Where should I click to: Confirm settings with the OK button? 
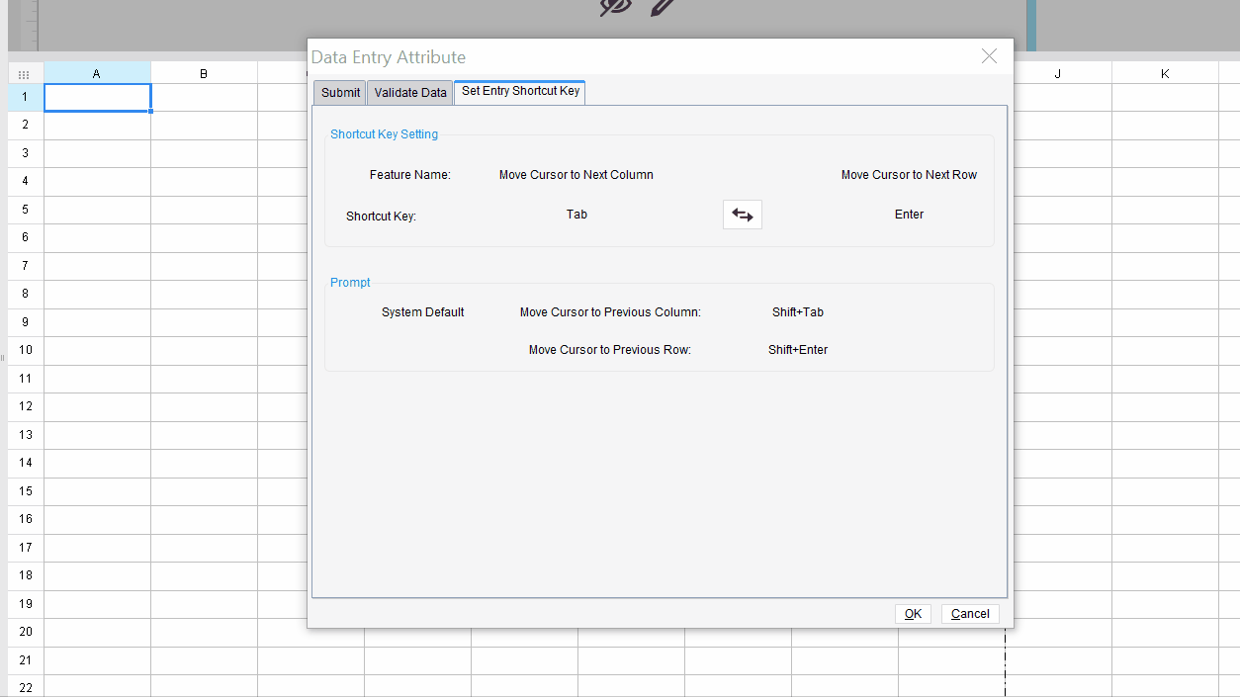point(912,613)
